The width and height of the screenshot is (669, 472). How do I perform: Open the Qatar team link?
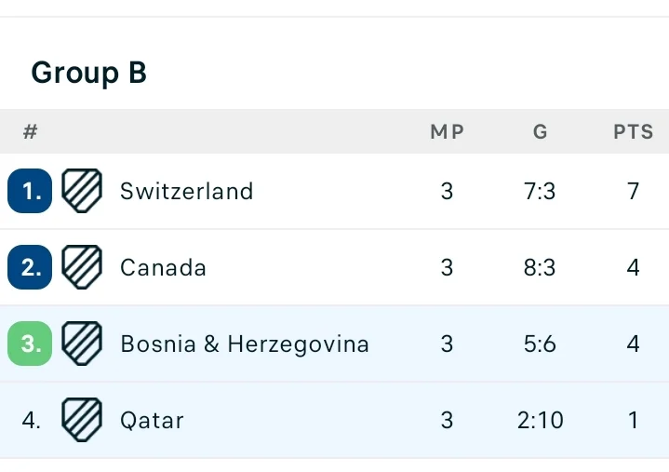(x=152, y=421)
